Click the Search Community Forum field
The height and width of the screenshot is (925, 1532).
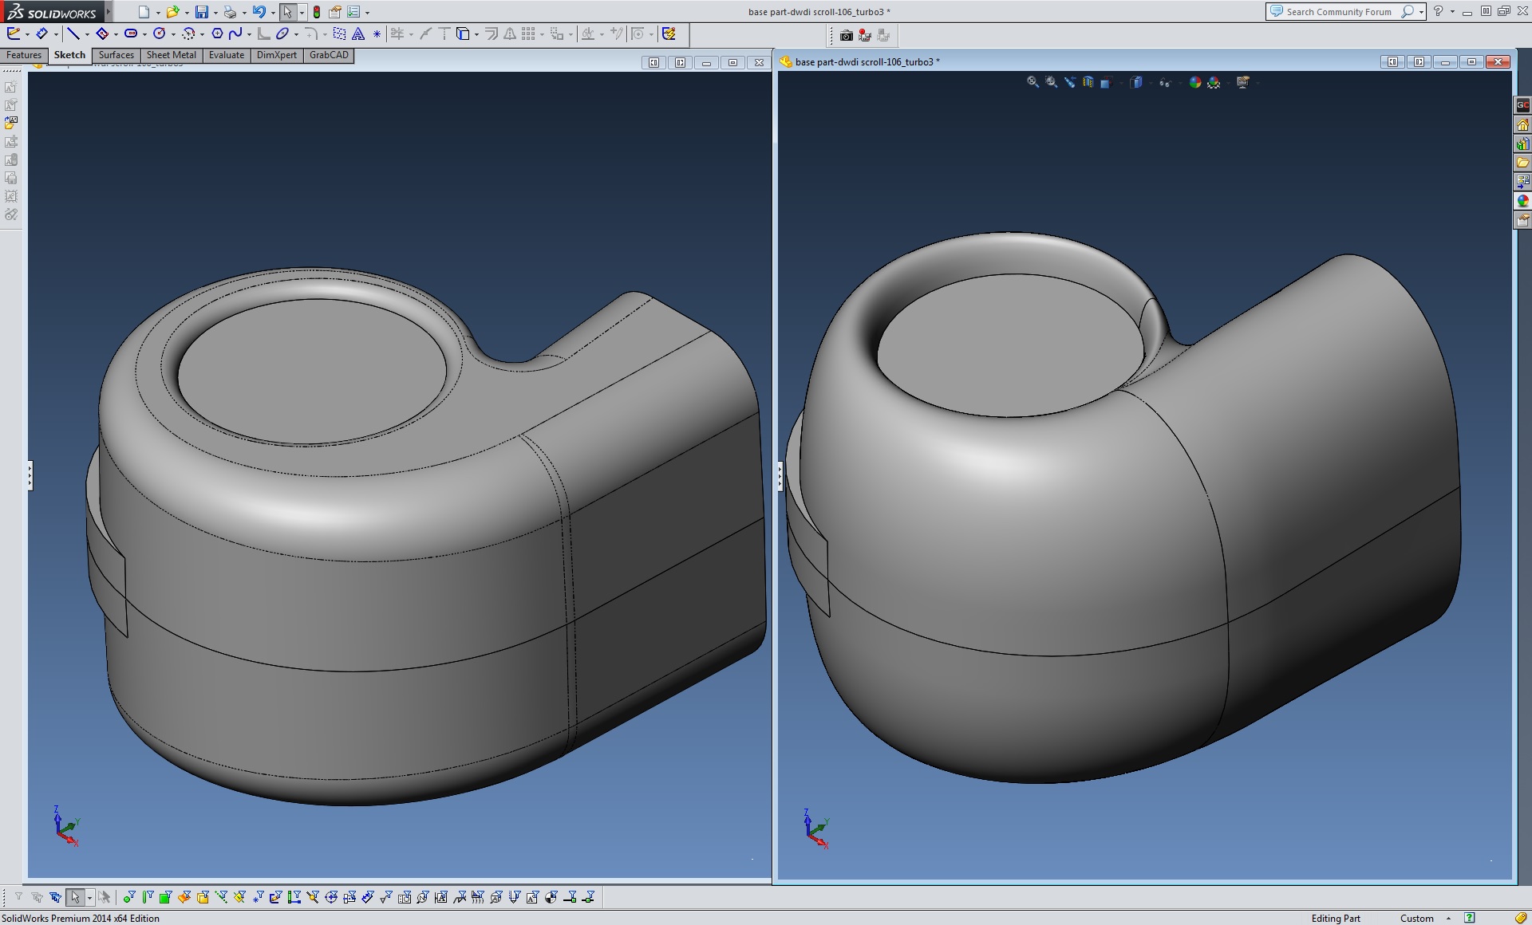point(1337,12)
